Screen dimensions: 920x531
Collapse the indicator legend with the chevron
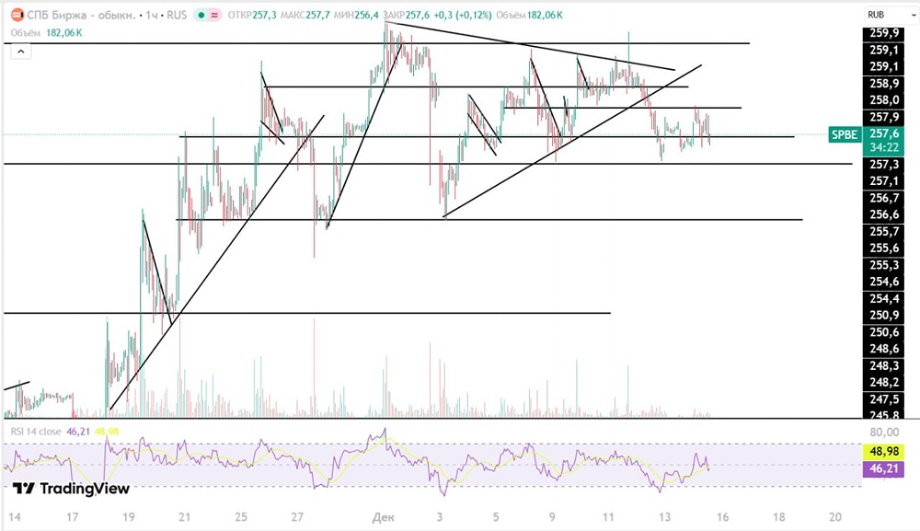tap(20, 52)
